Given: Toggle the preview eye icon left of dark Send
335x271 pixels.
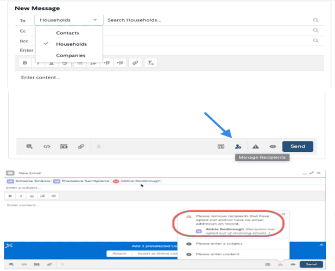Looking at the screenshot, I should [273, 146].
